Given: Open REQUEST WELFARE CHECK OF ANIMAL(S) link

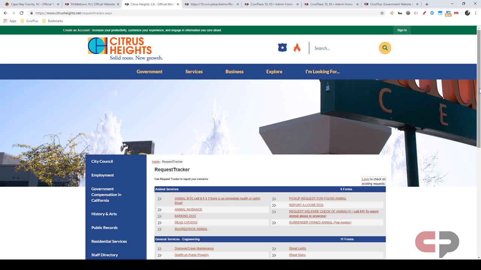Looking at the screenshot, I should point(334,214).
